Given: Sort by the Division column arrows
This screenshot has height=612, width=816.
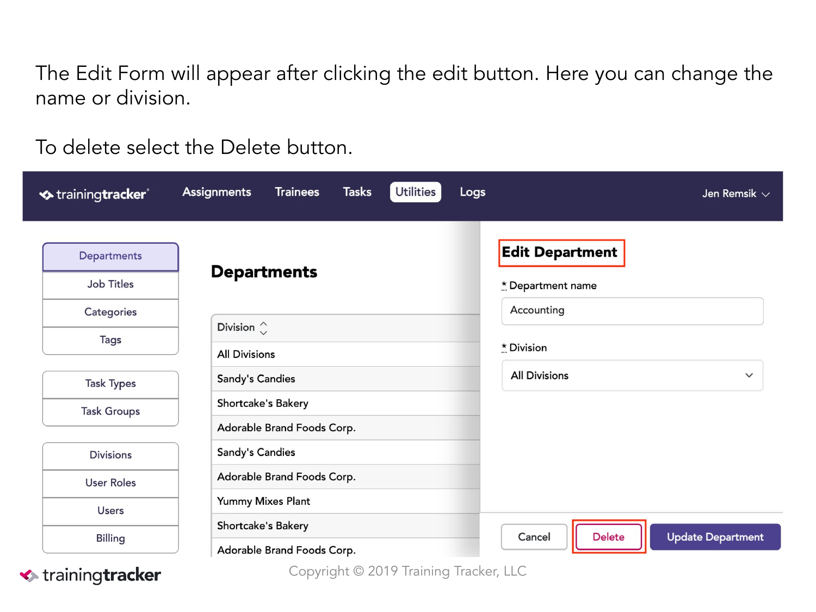Looking at the screenshot, I should [264, 327].
